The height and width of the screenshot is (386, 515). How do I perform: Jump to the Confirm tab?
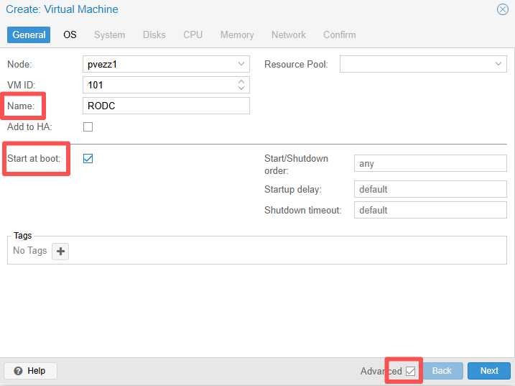[339, 35]
